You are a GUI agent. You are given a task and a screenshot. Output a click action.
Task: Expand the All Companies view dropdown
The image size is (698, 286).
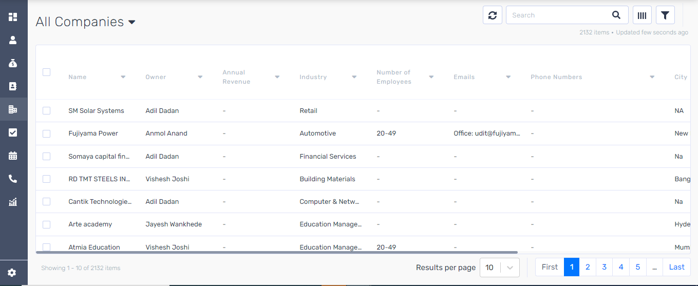(x=131, y=22)
